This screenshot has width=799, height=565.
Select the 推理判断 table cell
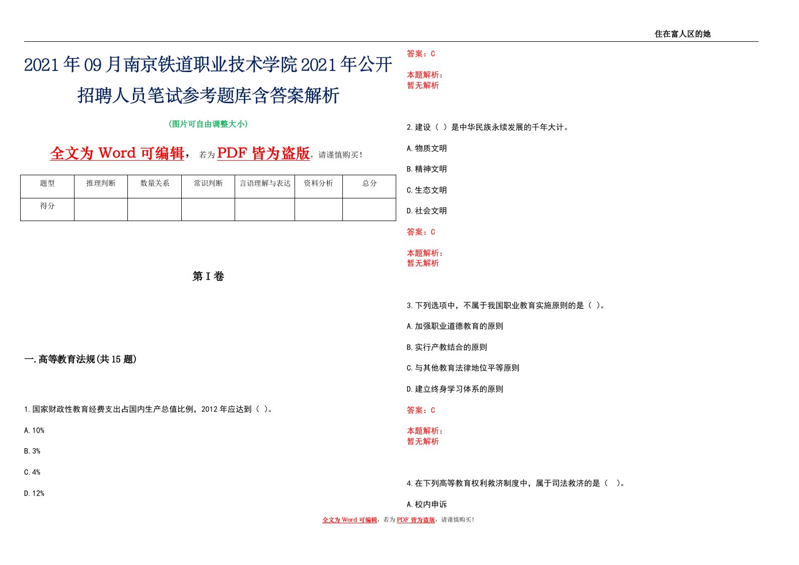pos(101,186)
